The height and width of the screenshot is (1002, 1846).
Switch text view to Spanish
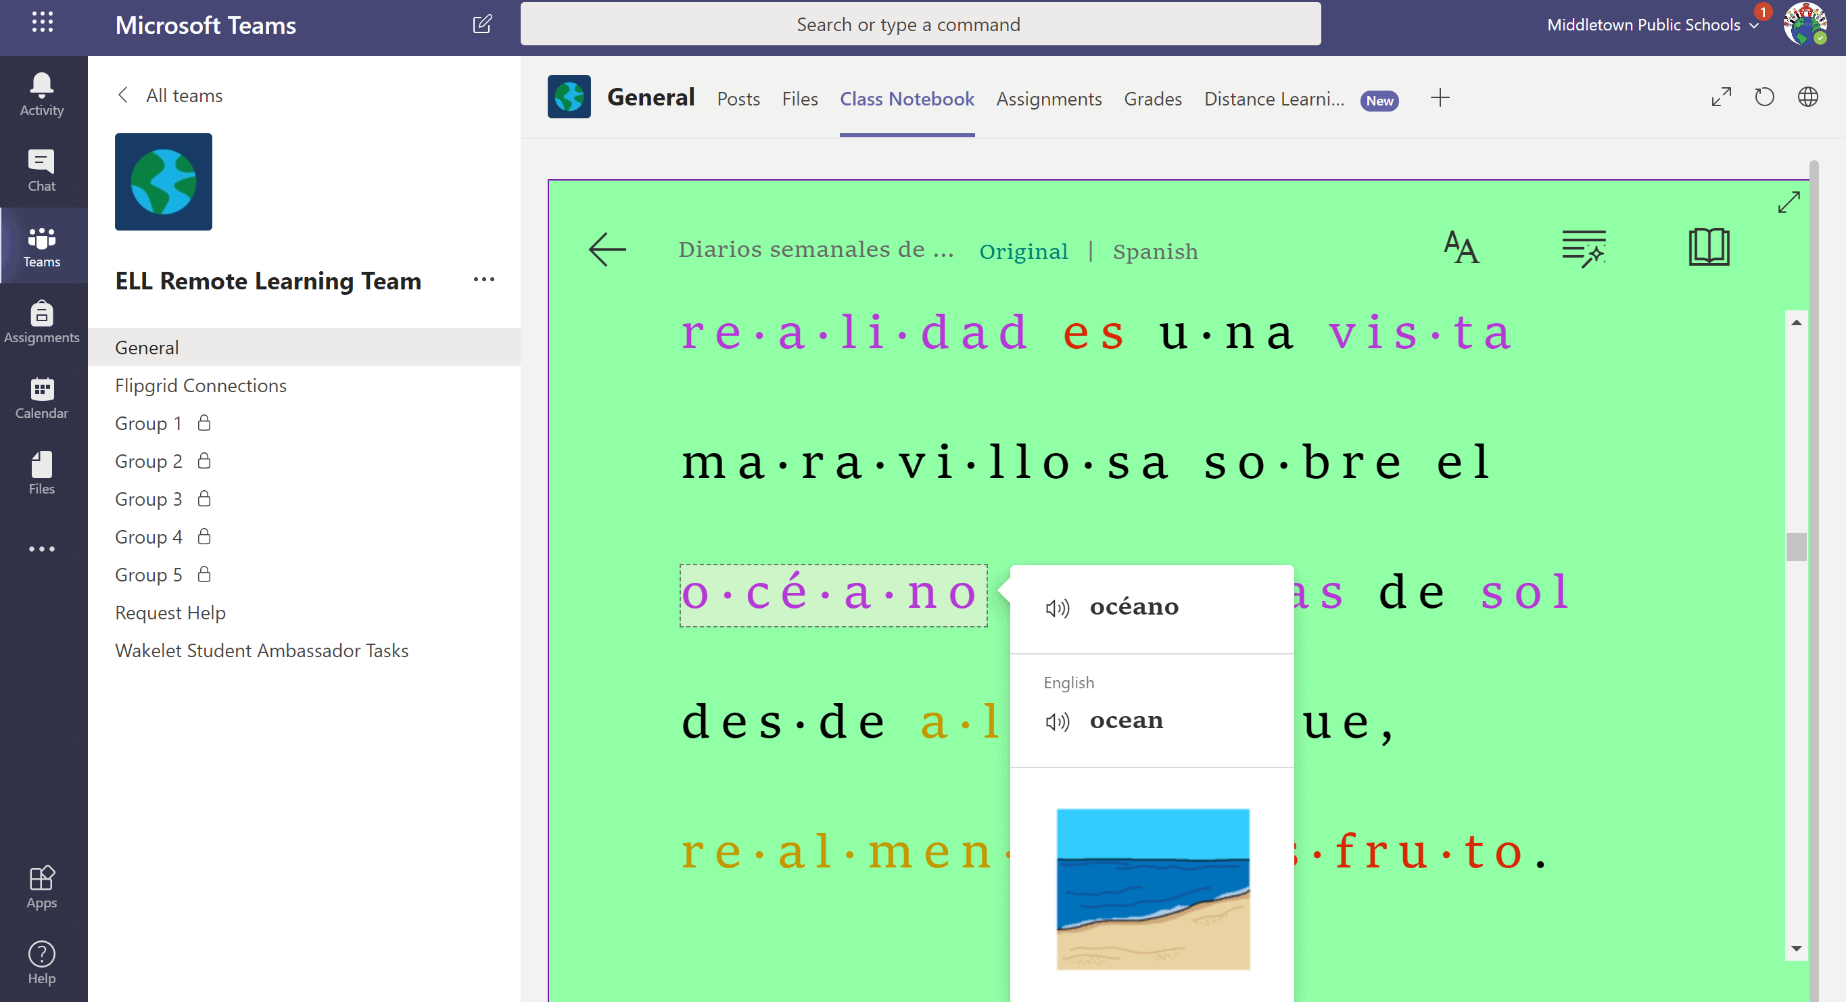[1154, 252]
